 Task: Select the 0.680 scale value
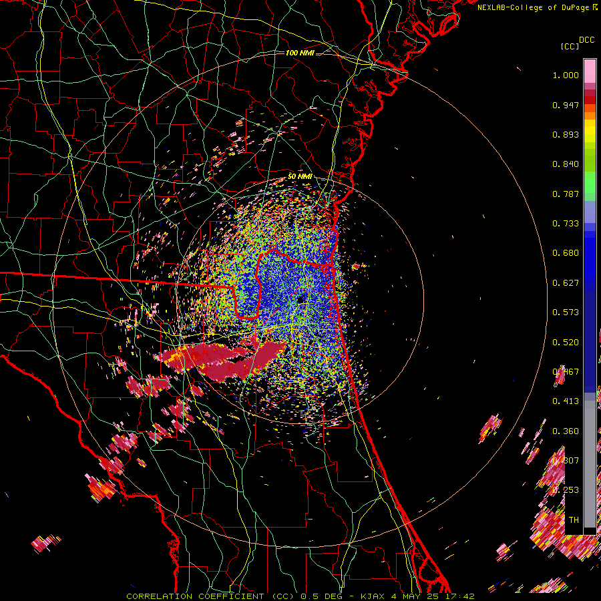click(x=566, y=253)
